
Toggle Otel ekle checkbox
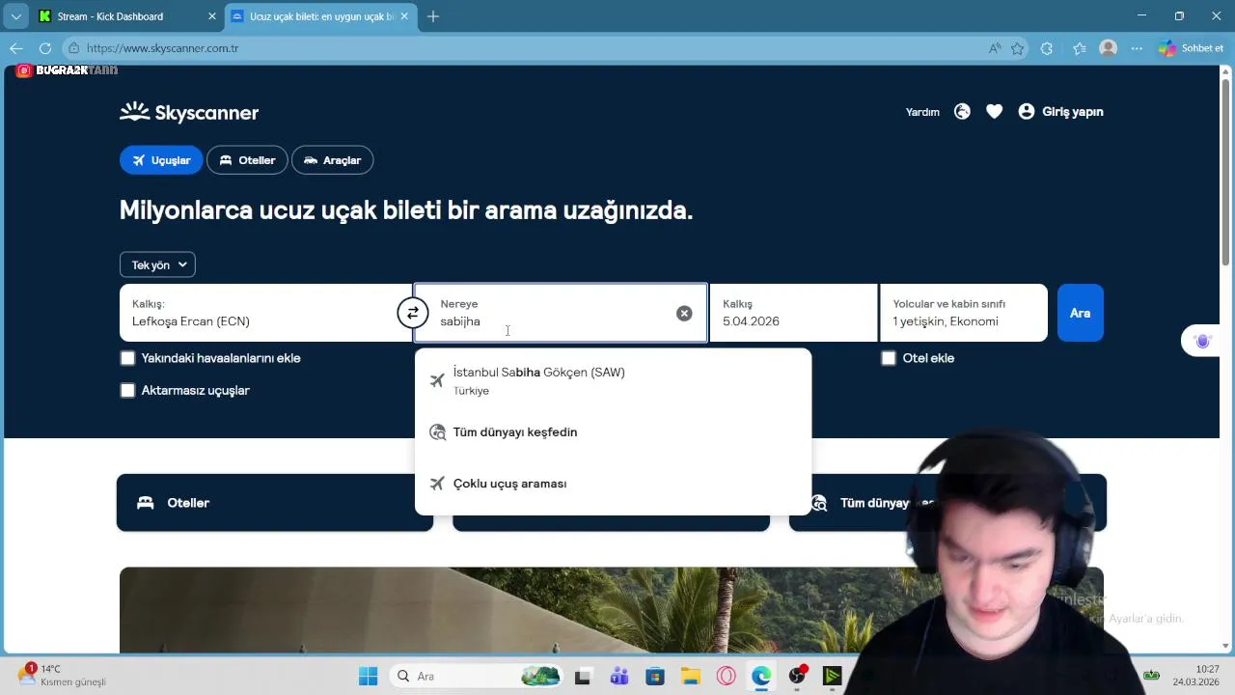888,358
